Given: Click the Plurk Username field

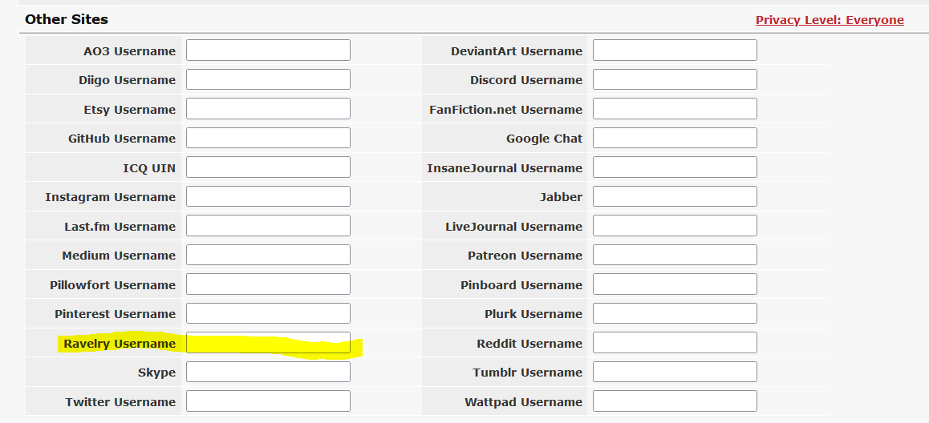Looking at the screenshot, I should [x=675, y=313].
